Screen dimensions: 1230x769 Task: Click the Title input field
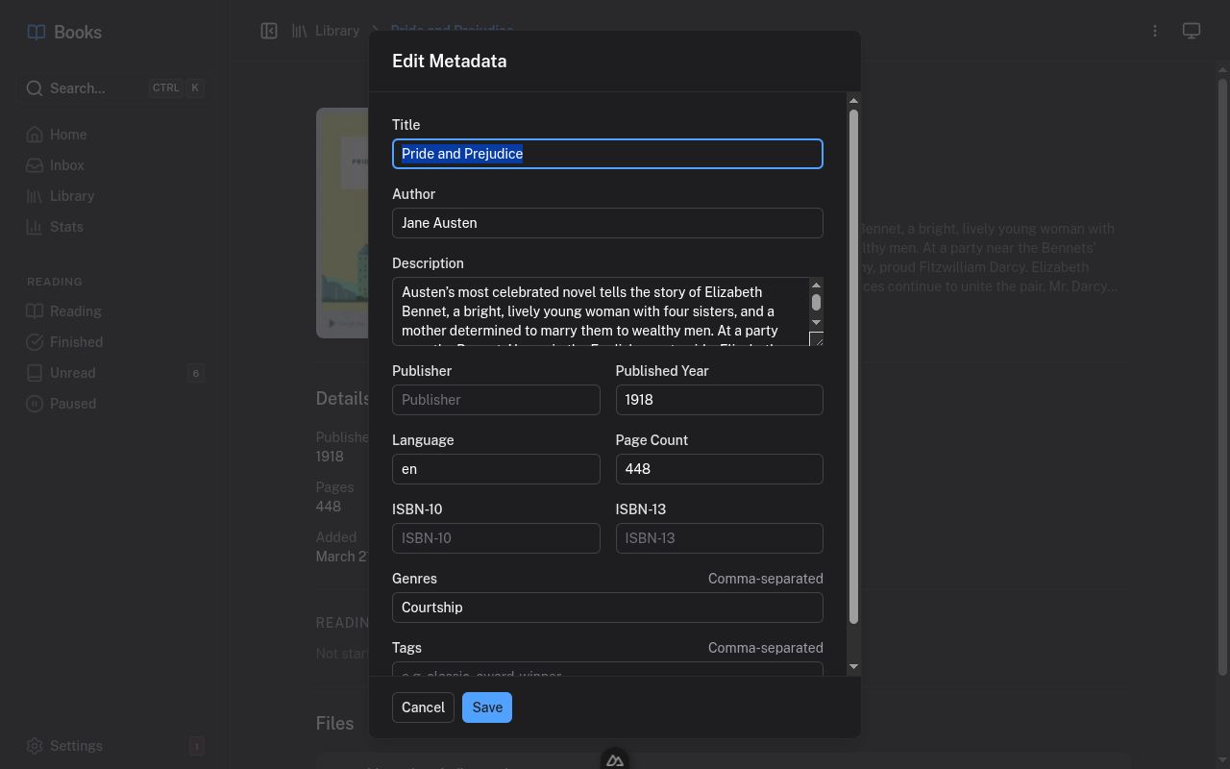pos(607,154)
